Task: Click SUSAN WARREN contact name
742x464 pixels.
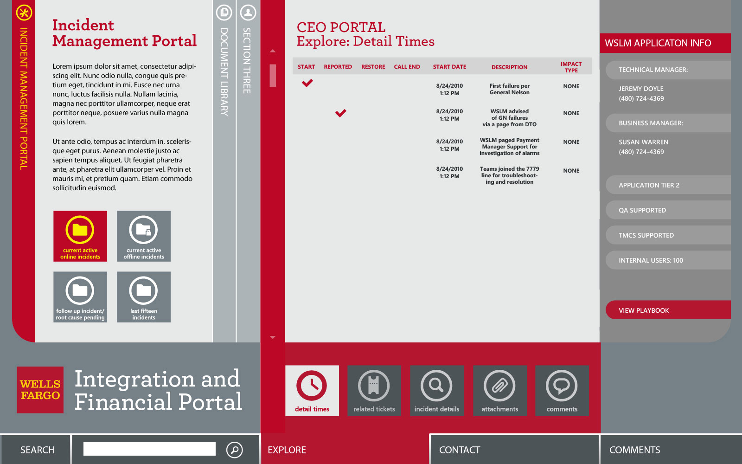Action: pyautogui.click(x=643, y=142)
